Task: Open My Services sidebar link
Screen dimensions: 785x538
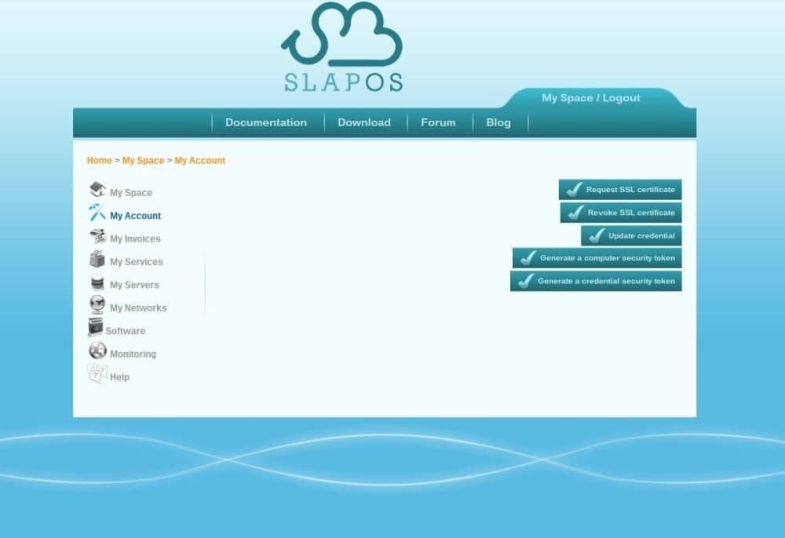Action: coord(136,262)
